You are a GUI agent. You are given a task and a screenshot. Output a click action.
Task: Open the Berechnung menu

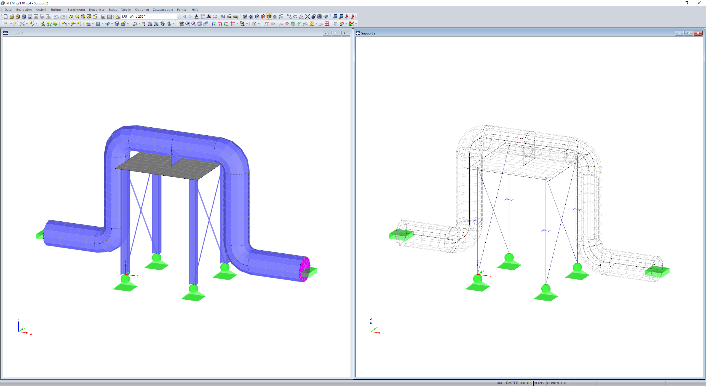coord(76,10)
